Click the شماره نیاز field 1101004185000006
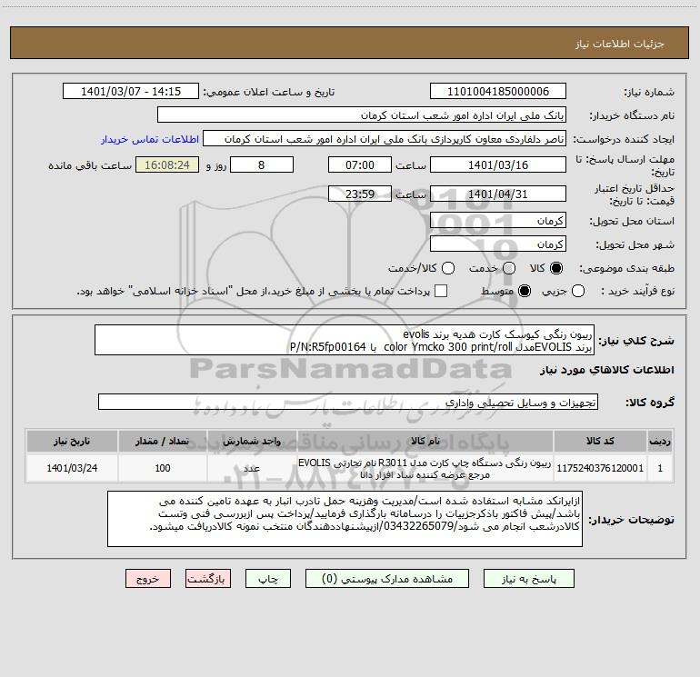Image resolution: width=700 pixels, height=677 pixels. 498,92
